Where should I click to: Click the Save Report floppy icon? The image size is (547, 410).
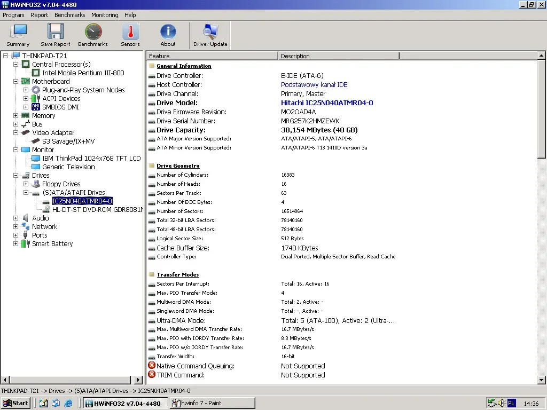55,31
